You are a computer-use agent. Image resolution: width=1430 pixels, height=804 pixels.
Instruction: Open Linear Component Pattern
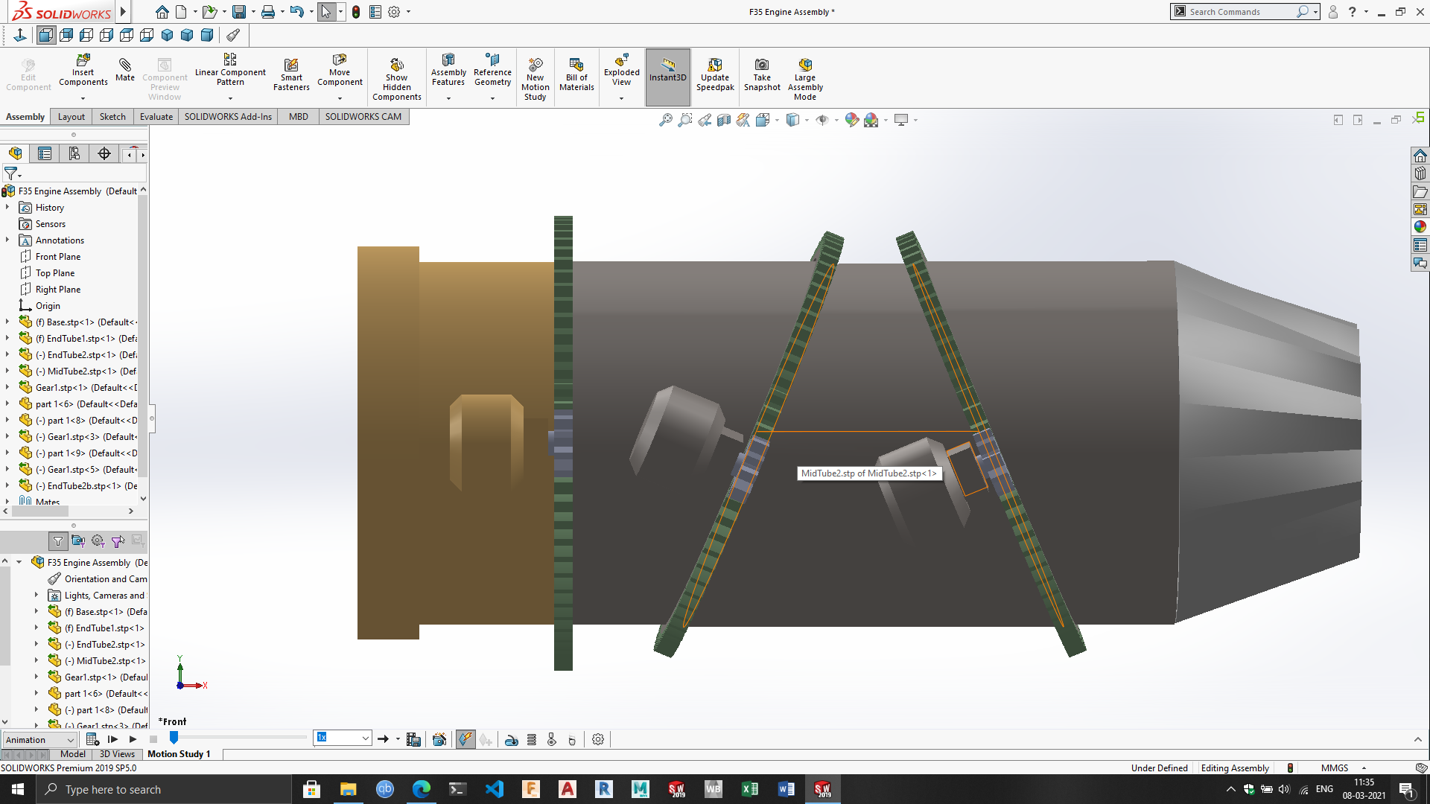[x=230, y=71]
